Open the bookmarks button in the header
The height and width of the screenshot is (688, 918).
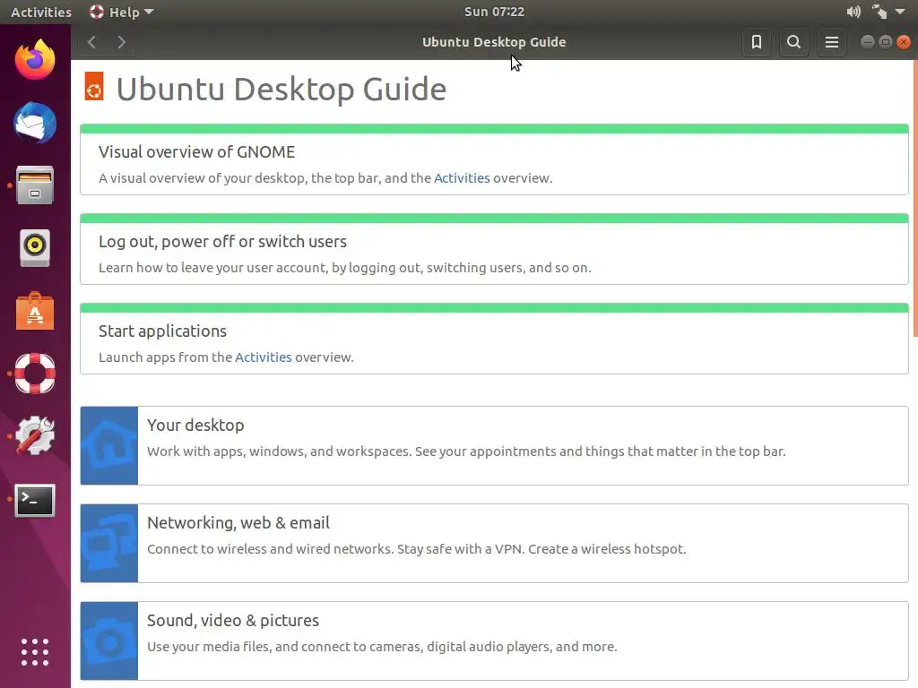[x=757, y=42]
